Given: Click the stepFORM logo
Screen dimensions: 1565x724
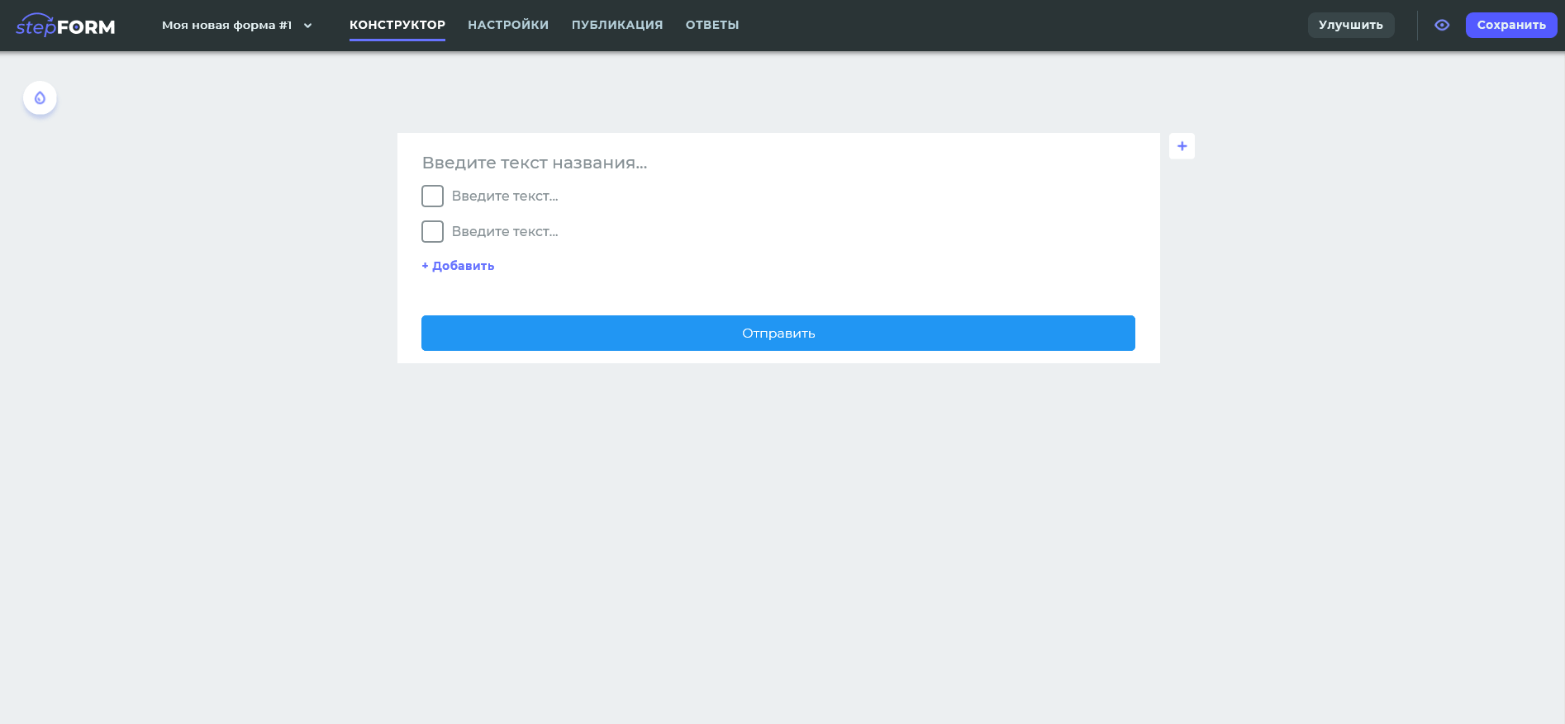Looking at the screenshot, I should click(65, 26).
